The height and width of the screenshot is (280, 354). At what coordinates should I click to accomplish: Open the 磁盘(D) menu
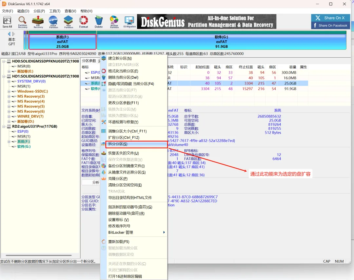(x=23, y=11)
